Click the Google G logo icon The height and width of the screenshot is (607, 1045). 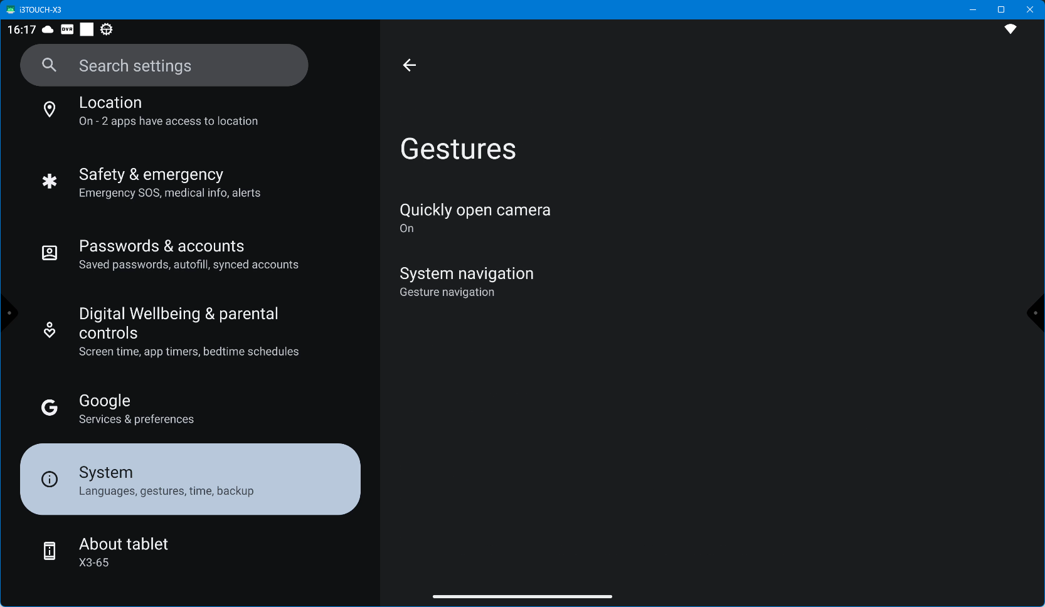pyautogui.click(x=50, y=408)
